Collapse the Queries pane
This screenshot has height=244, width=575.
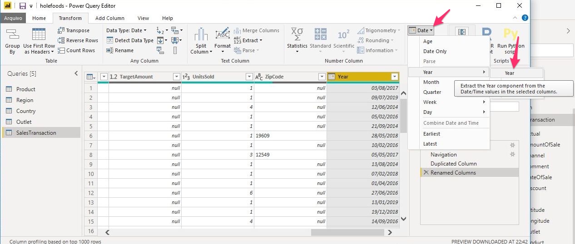tap(76, 73)
